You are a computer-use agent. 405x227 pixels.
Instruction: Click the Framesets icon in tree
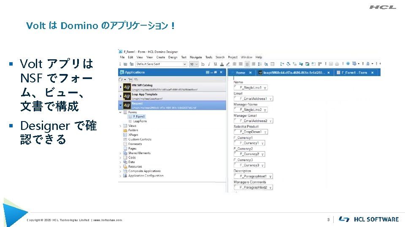tap(125, 144)
